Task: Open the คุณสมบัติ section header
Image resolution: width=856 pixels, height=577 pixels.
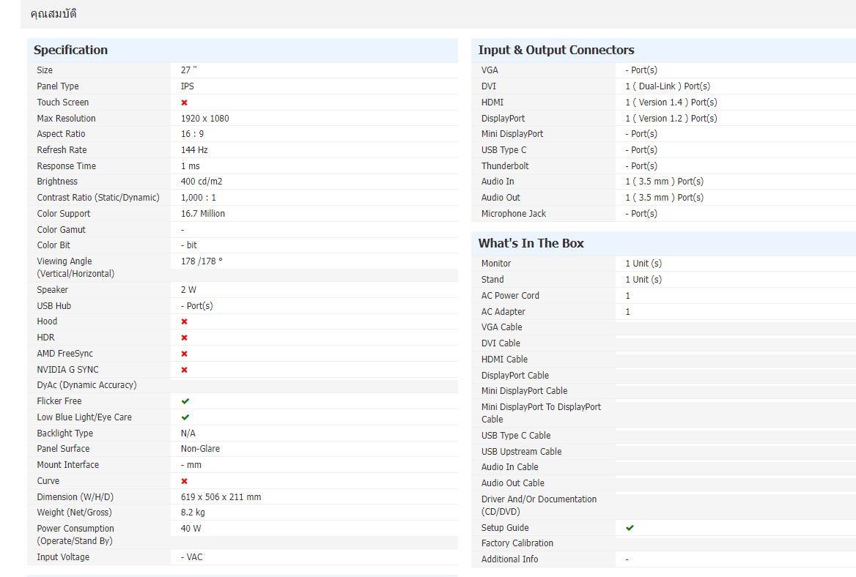Action: [x=53, y=14]
